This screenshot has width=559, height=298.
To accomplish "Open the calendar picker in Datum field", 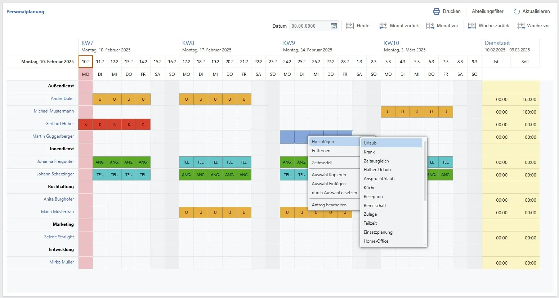I will 334,26.
